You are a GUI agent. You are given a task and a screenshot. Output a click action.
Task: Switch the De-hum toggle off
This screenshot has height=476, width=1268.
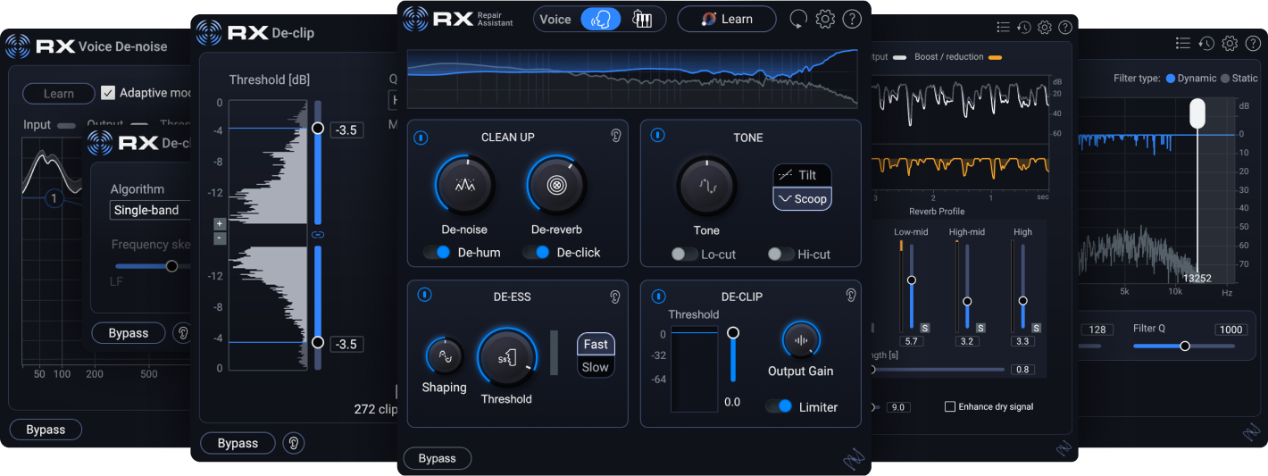coord(437,253)
